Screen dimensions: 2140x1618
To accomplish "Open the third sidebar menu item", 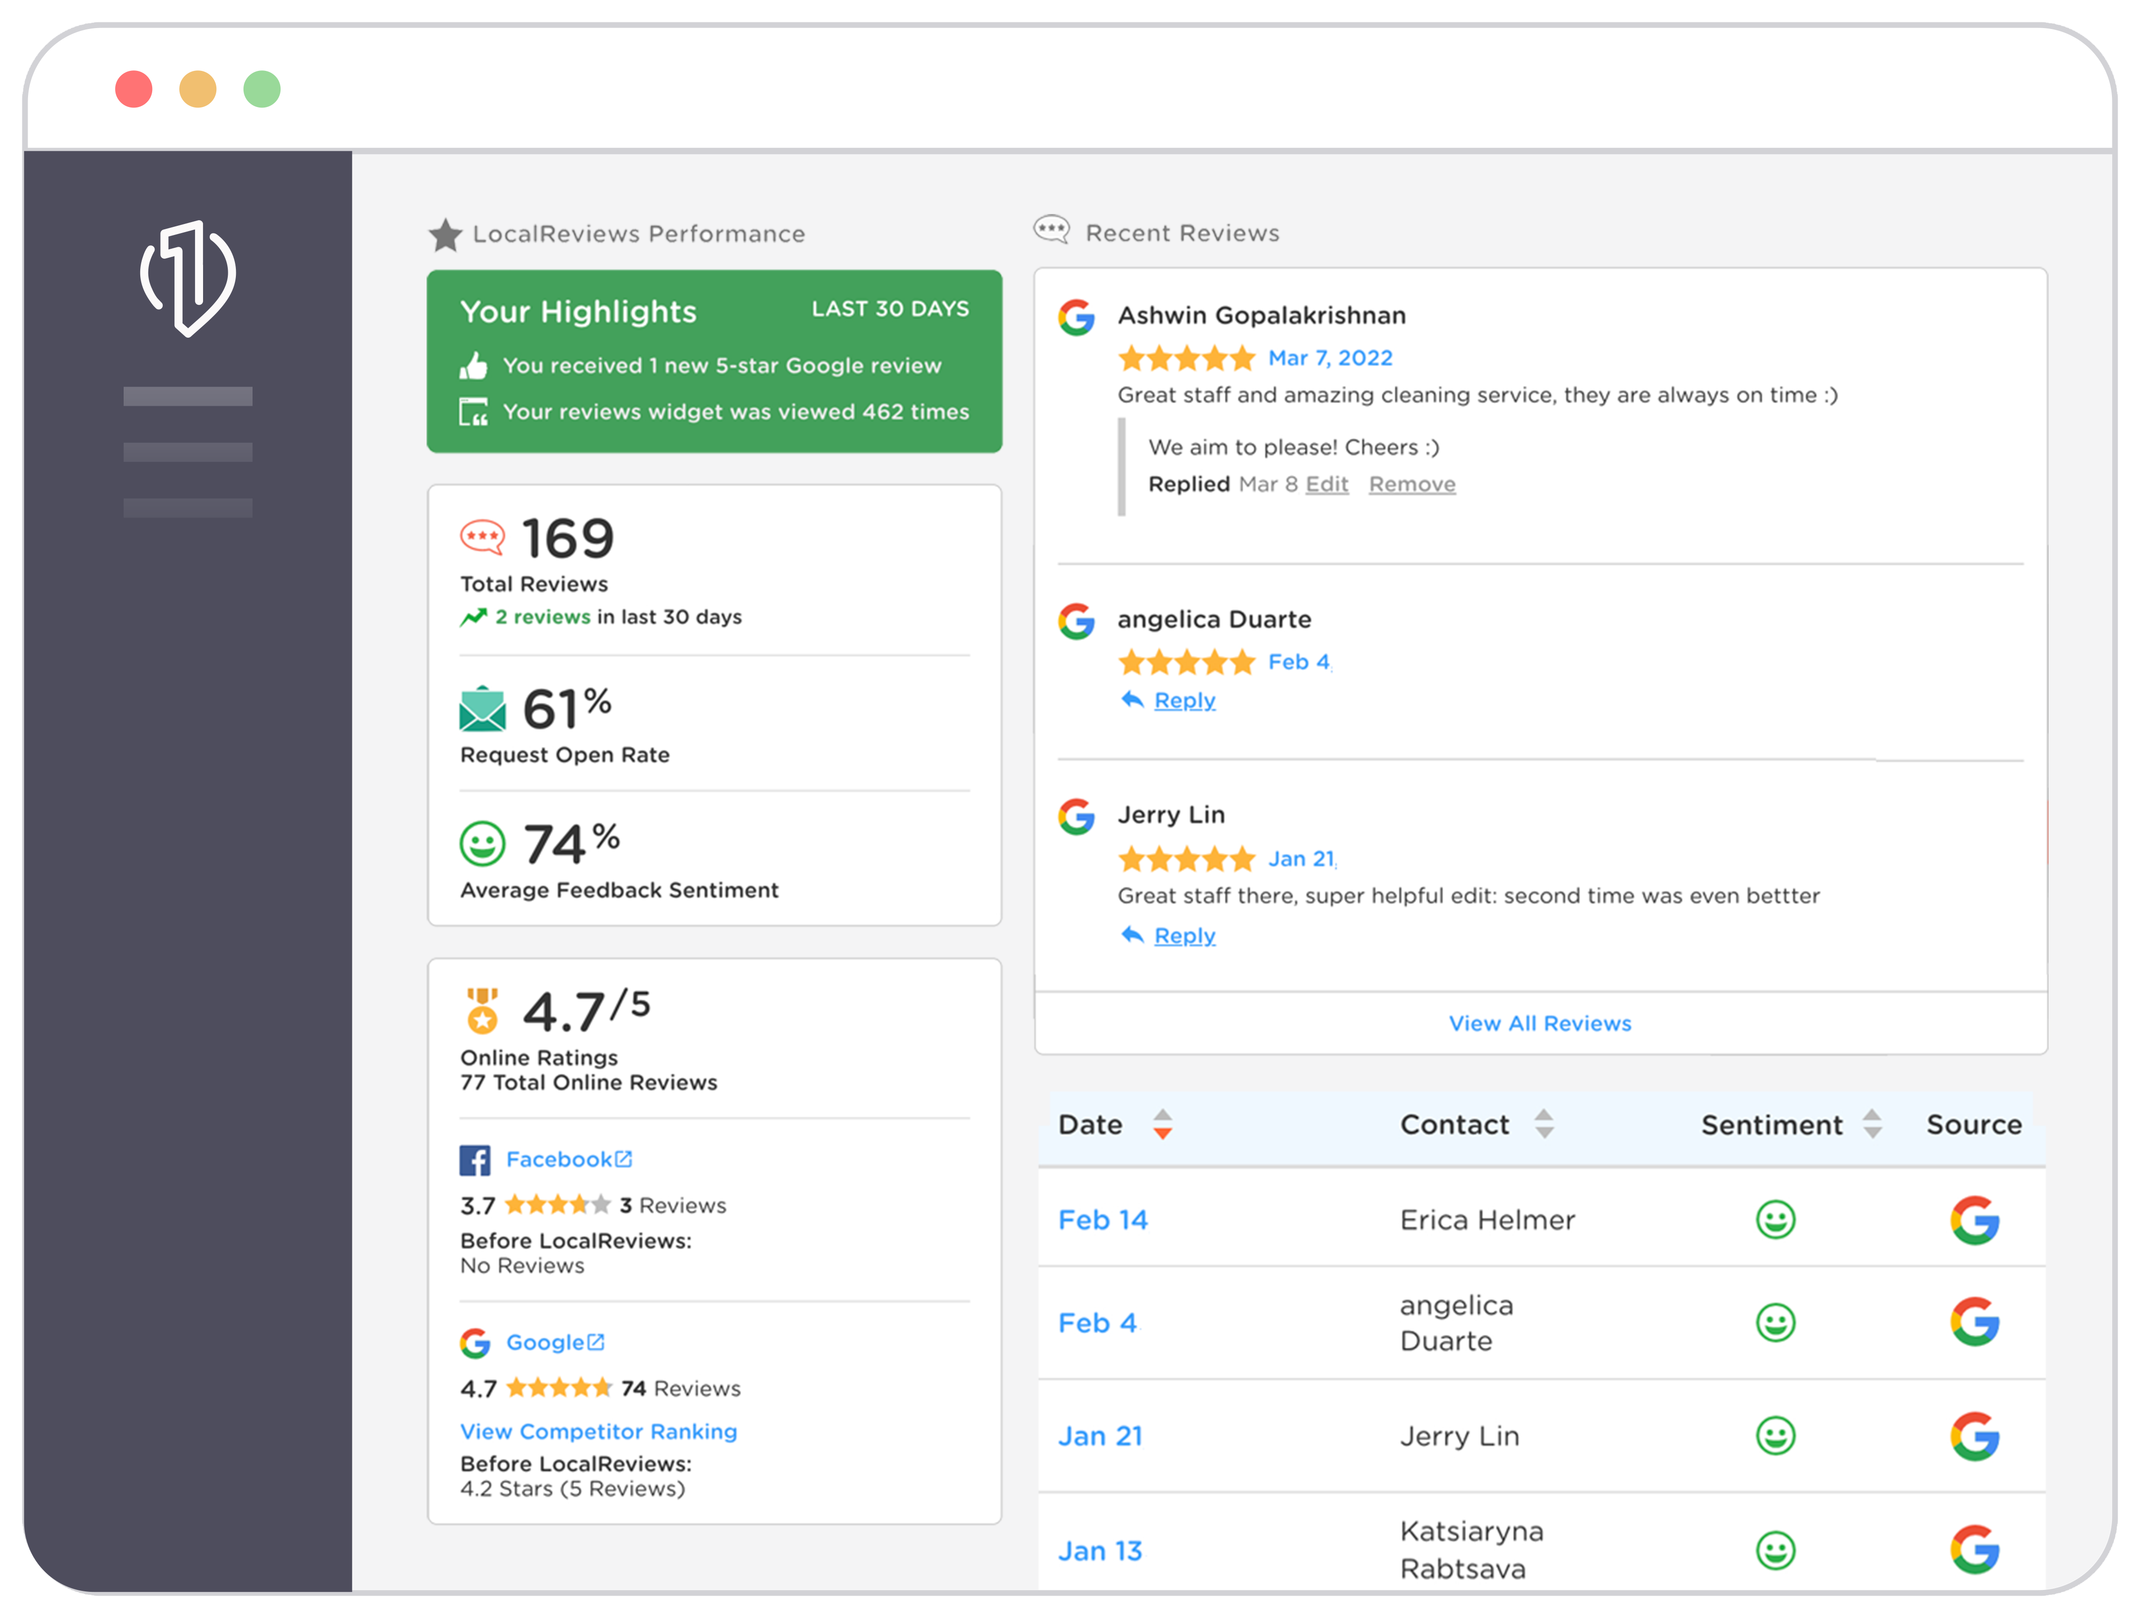I will point(188,508).
